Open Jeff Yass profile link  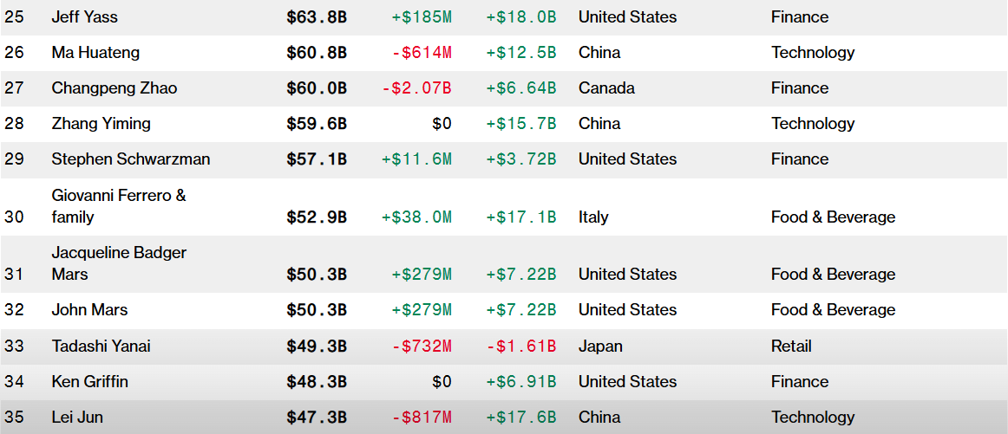coord(84,17)
